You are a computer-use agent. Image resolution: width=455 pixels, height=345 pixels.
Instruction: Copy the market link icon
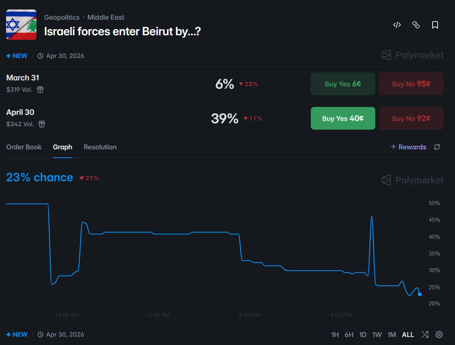[416, 25]
